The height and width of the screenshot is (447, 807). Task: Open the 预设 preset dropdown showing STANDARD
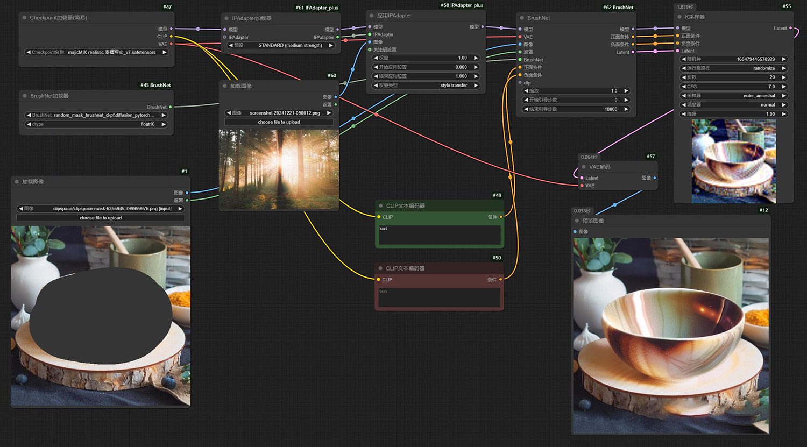pyautogui.click(x=281, y=45)
